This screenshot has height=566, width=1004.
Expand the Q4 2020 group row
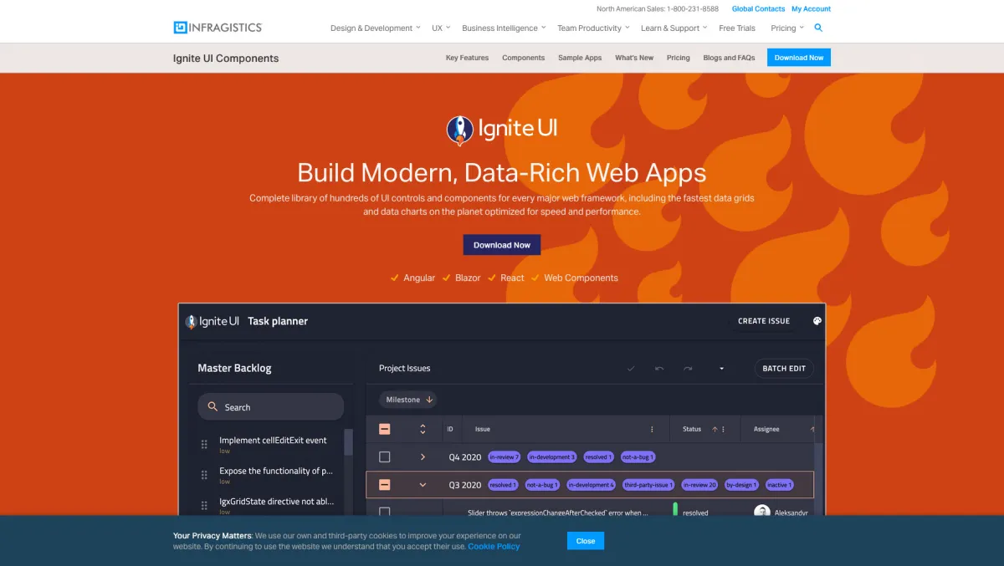pyautogui.click(x=423, y=456)
